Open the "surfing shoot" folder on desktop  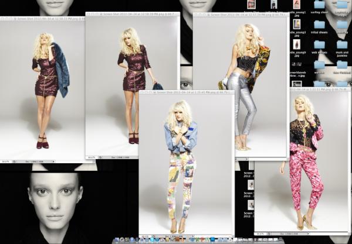point(319,5)
